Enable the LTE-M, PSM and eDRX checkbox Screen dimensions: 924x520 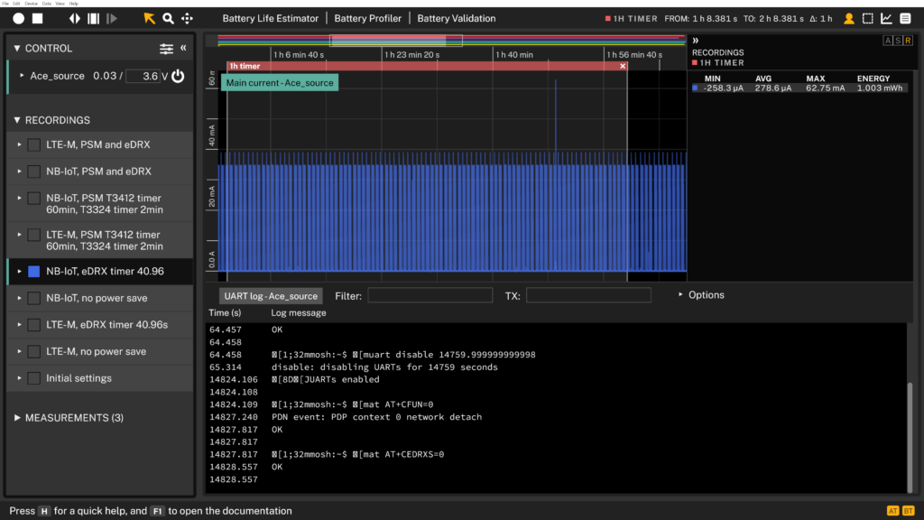33,144
